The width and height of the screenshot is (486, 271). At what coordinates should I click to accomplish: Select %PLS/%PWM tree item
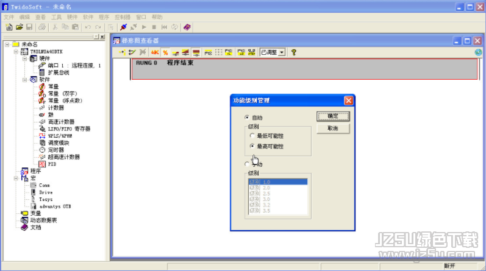tap(60, 136)
